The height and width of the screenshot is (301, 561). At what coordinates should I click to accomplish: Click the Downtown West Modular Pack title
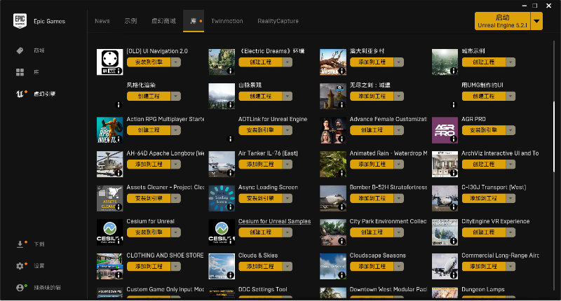[388, 290]
